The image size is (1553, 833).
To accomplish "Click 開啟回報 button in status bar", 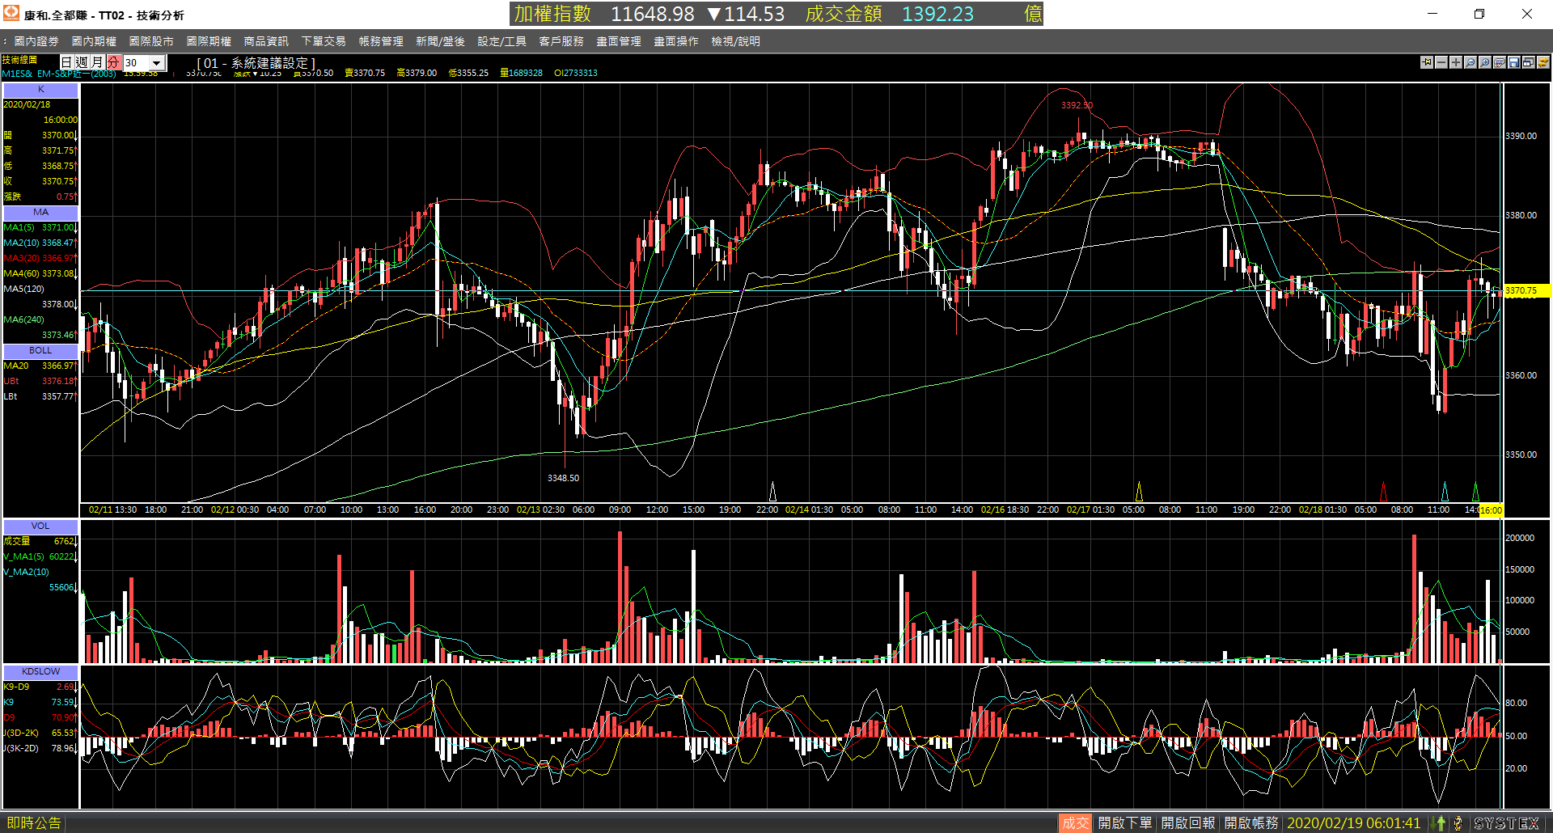I will coord(1188,823).
